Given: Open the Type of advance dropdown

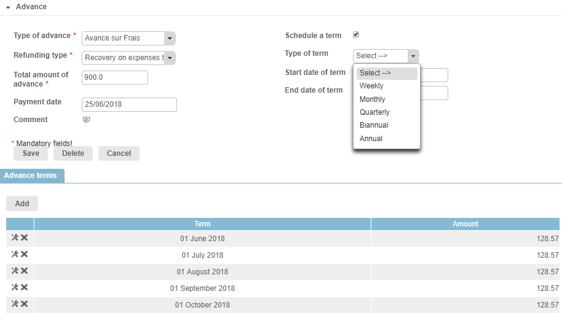Looking at the screenshot, I should (170, 38).
